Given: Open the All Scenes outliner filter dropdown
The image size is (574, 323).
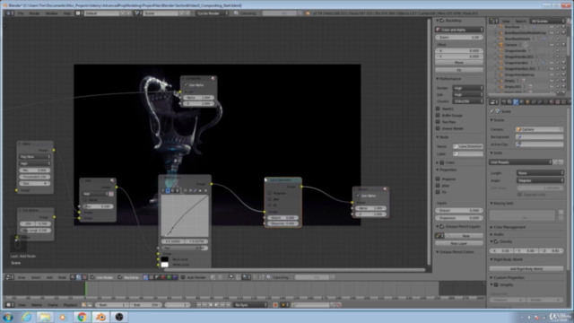Looking at the screenshot, I should tap(548, 21).
